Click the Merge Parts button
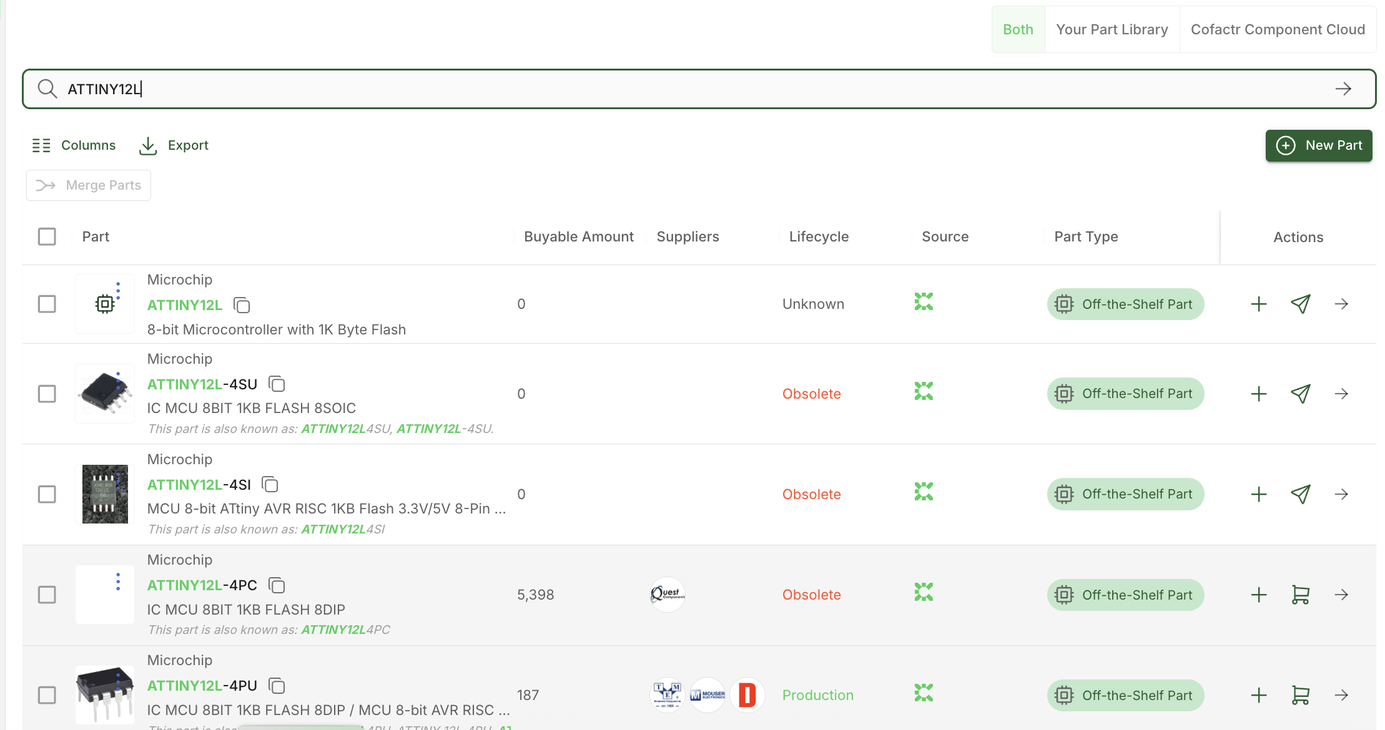The height and width of the screenshot is (730, 1385). 89,185
